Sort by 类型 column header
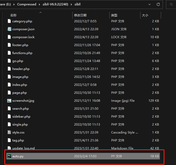Image resolution: width=176 pixels, height=165 pixels. coord(114,15)
